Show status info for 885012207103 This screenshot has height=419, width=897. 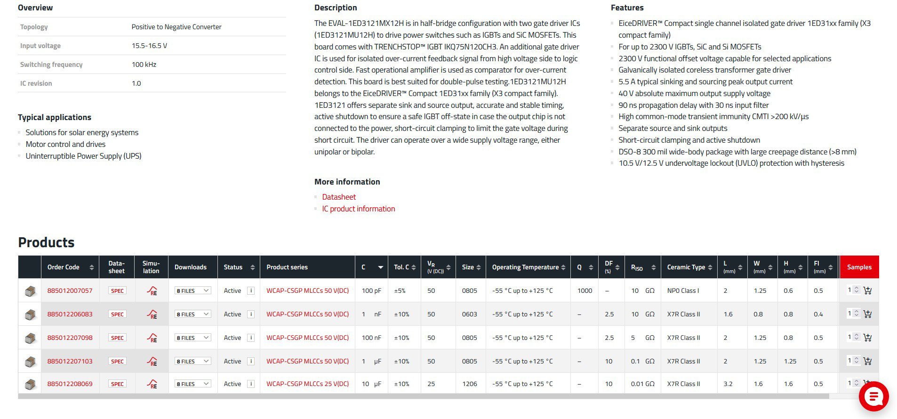click(251, 361)
